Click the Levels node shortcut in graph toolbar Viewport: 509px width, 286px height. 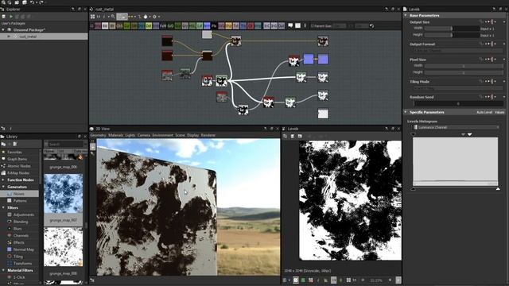pyautogui.click(x=200, y=25)
